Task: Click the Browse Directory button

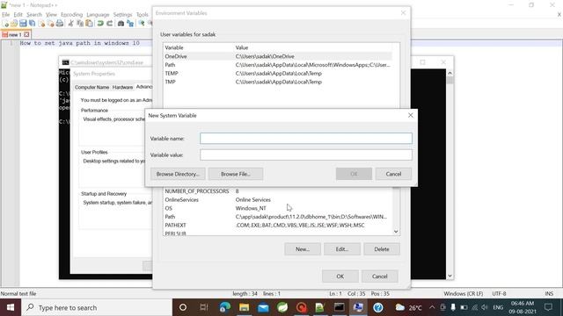Action: [178, 174]
